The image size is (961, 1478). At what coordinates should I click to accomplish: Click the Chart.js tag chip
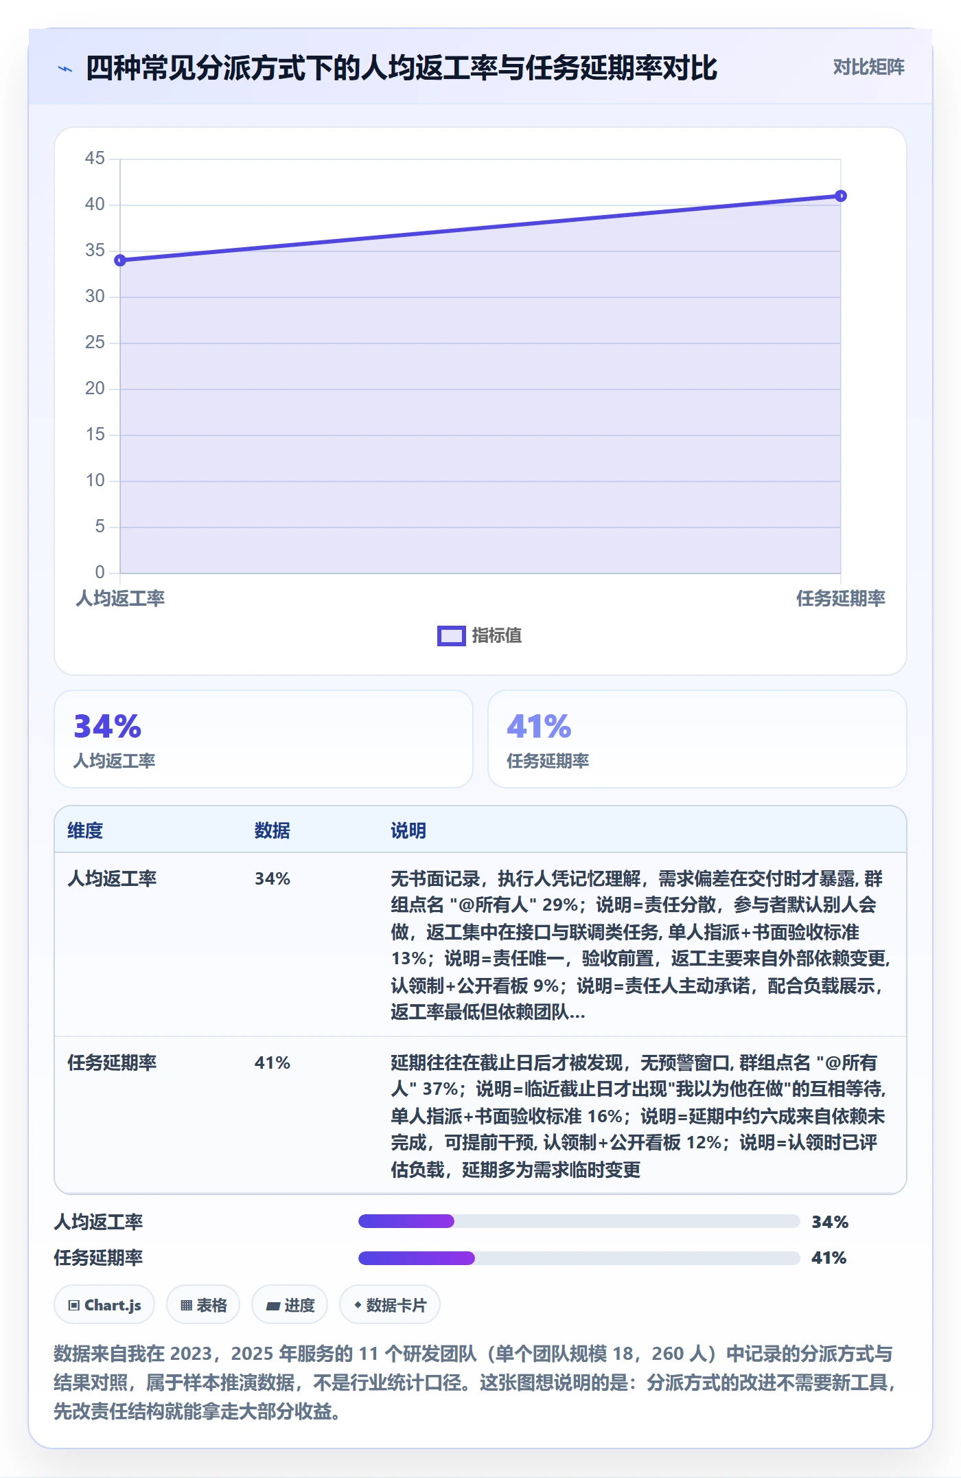pos(104,1304)
